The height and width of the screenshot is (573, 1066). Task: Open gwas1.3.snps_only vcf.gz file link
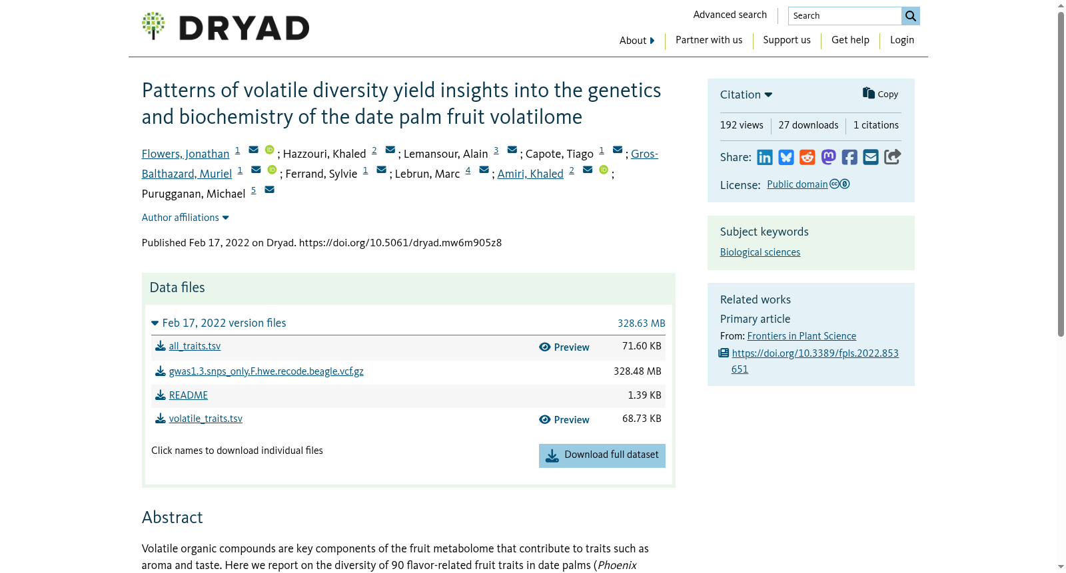(x=266, y=371)
